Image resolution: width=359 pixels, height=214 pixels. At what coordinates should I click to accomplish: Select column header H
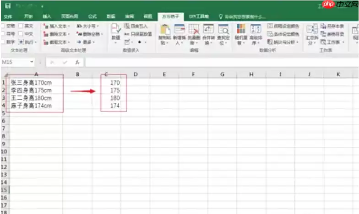251,75
